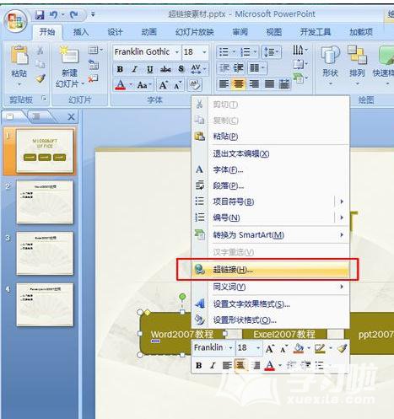Save the presentation with the floppy icon
The width and height of the screenshot is (394, 419).
[x=40, y=14]
